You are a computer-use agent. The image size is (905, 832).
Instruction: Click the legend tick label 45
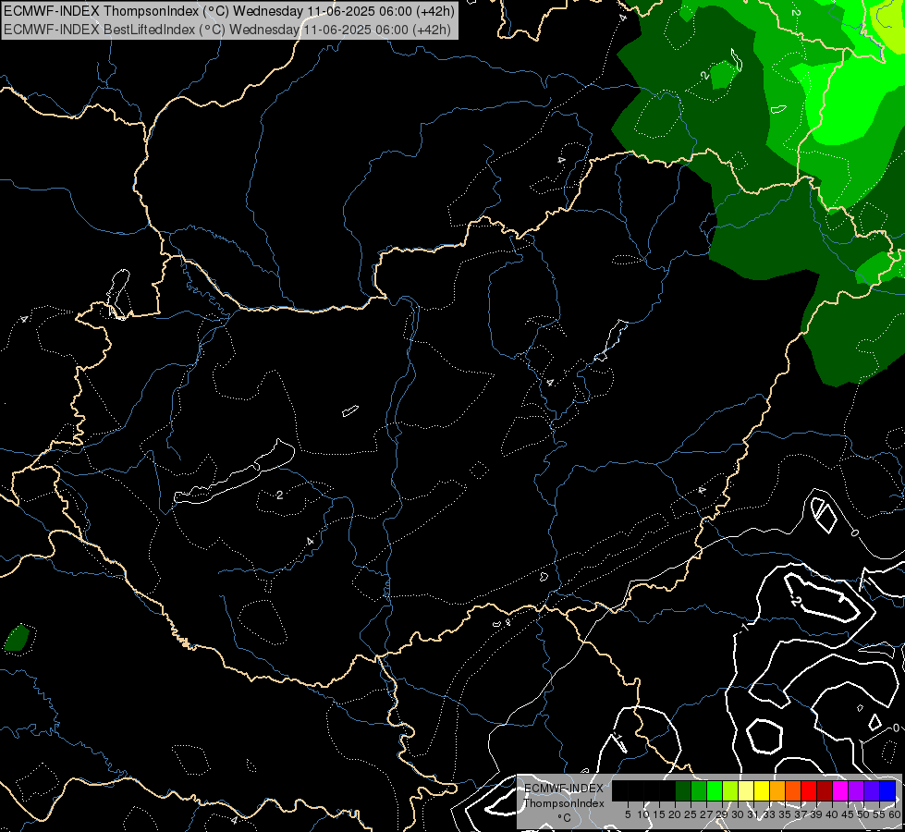point(848,814)
